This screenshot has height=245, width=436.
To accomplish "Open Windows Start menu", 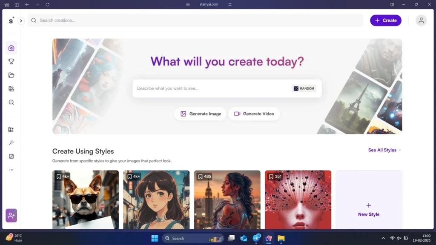I will pos(155,238).
